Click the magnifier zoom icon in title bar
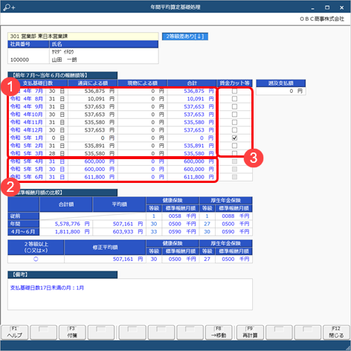This screenshot has height=351, width=351. pyautogui.click(x=10, y=7)
